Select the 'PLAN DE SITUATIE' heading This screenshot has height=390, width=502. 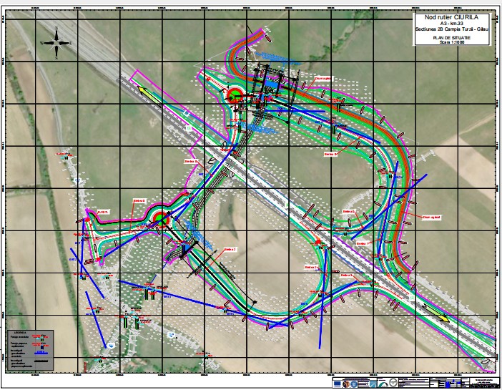[452, 38]
